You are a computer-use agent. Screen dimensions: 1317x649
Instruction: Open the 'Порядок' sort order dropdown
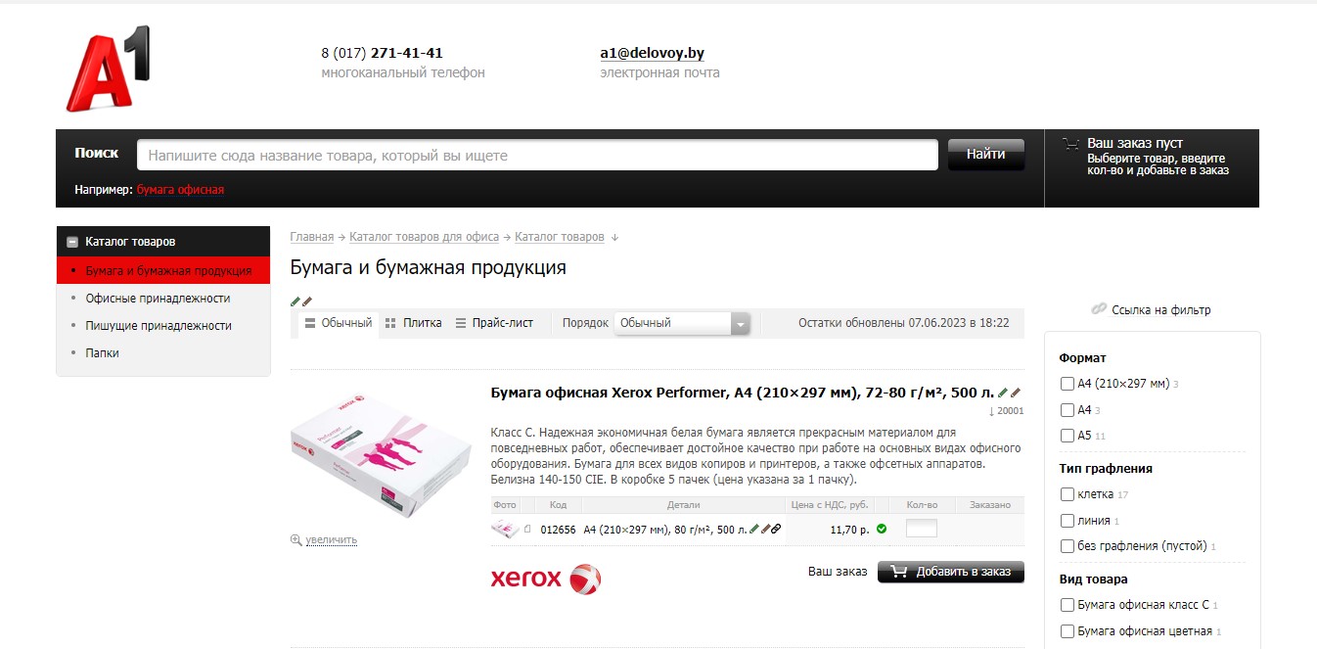[x=682, y=323]
